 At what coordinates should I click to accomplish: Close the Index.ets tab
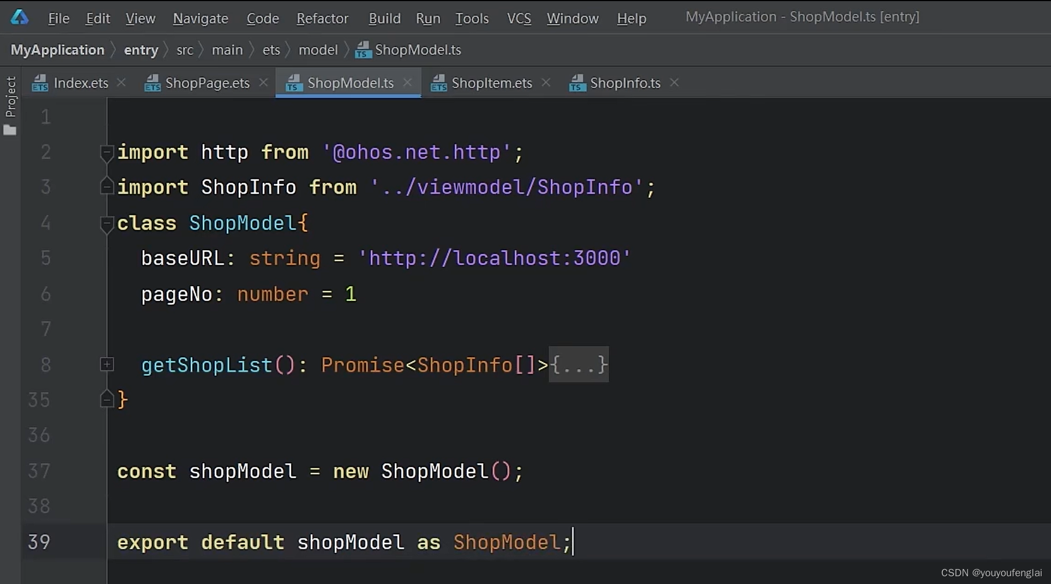pos(121,82)
